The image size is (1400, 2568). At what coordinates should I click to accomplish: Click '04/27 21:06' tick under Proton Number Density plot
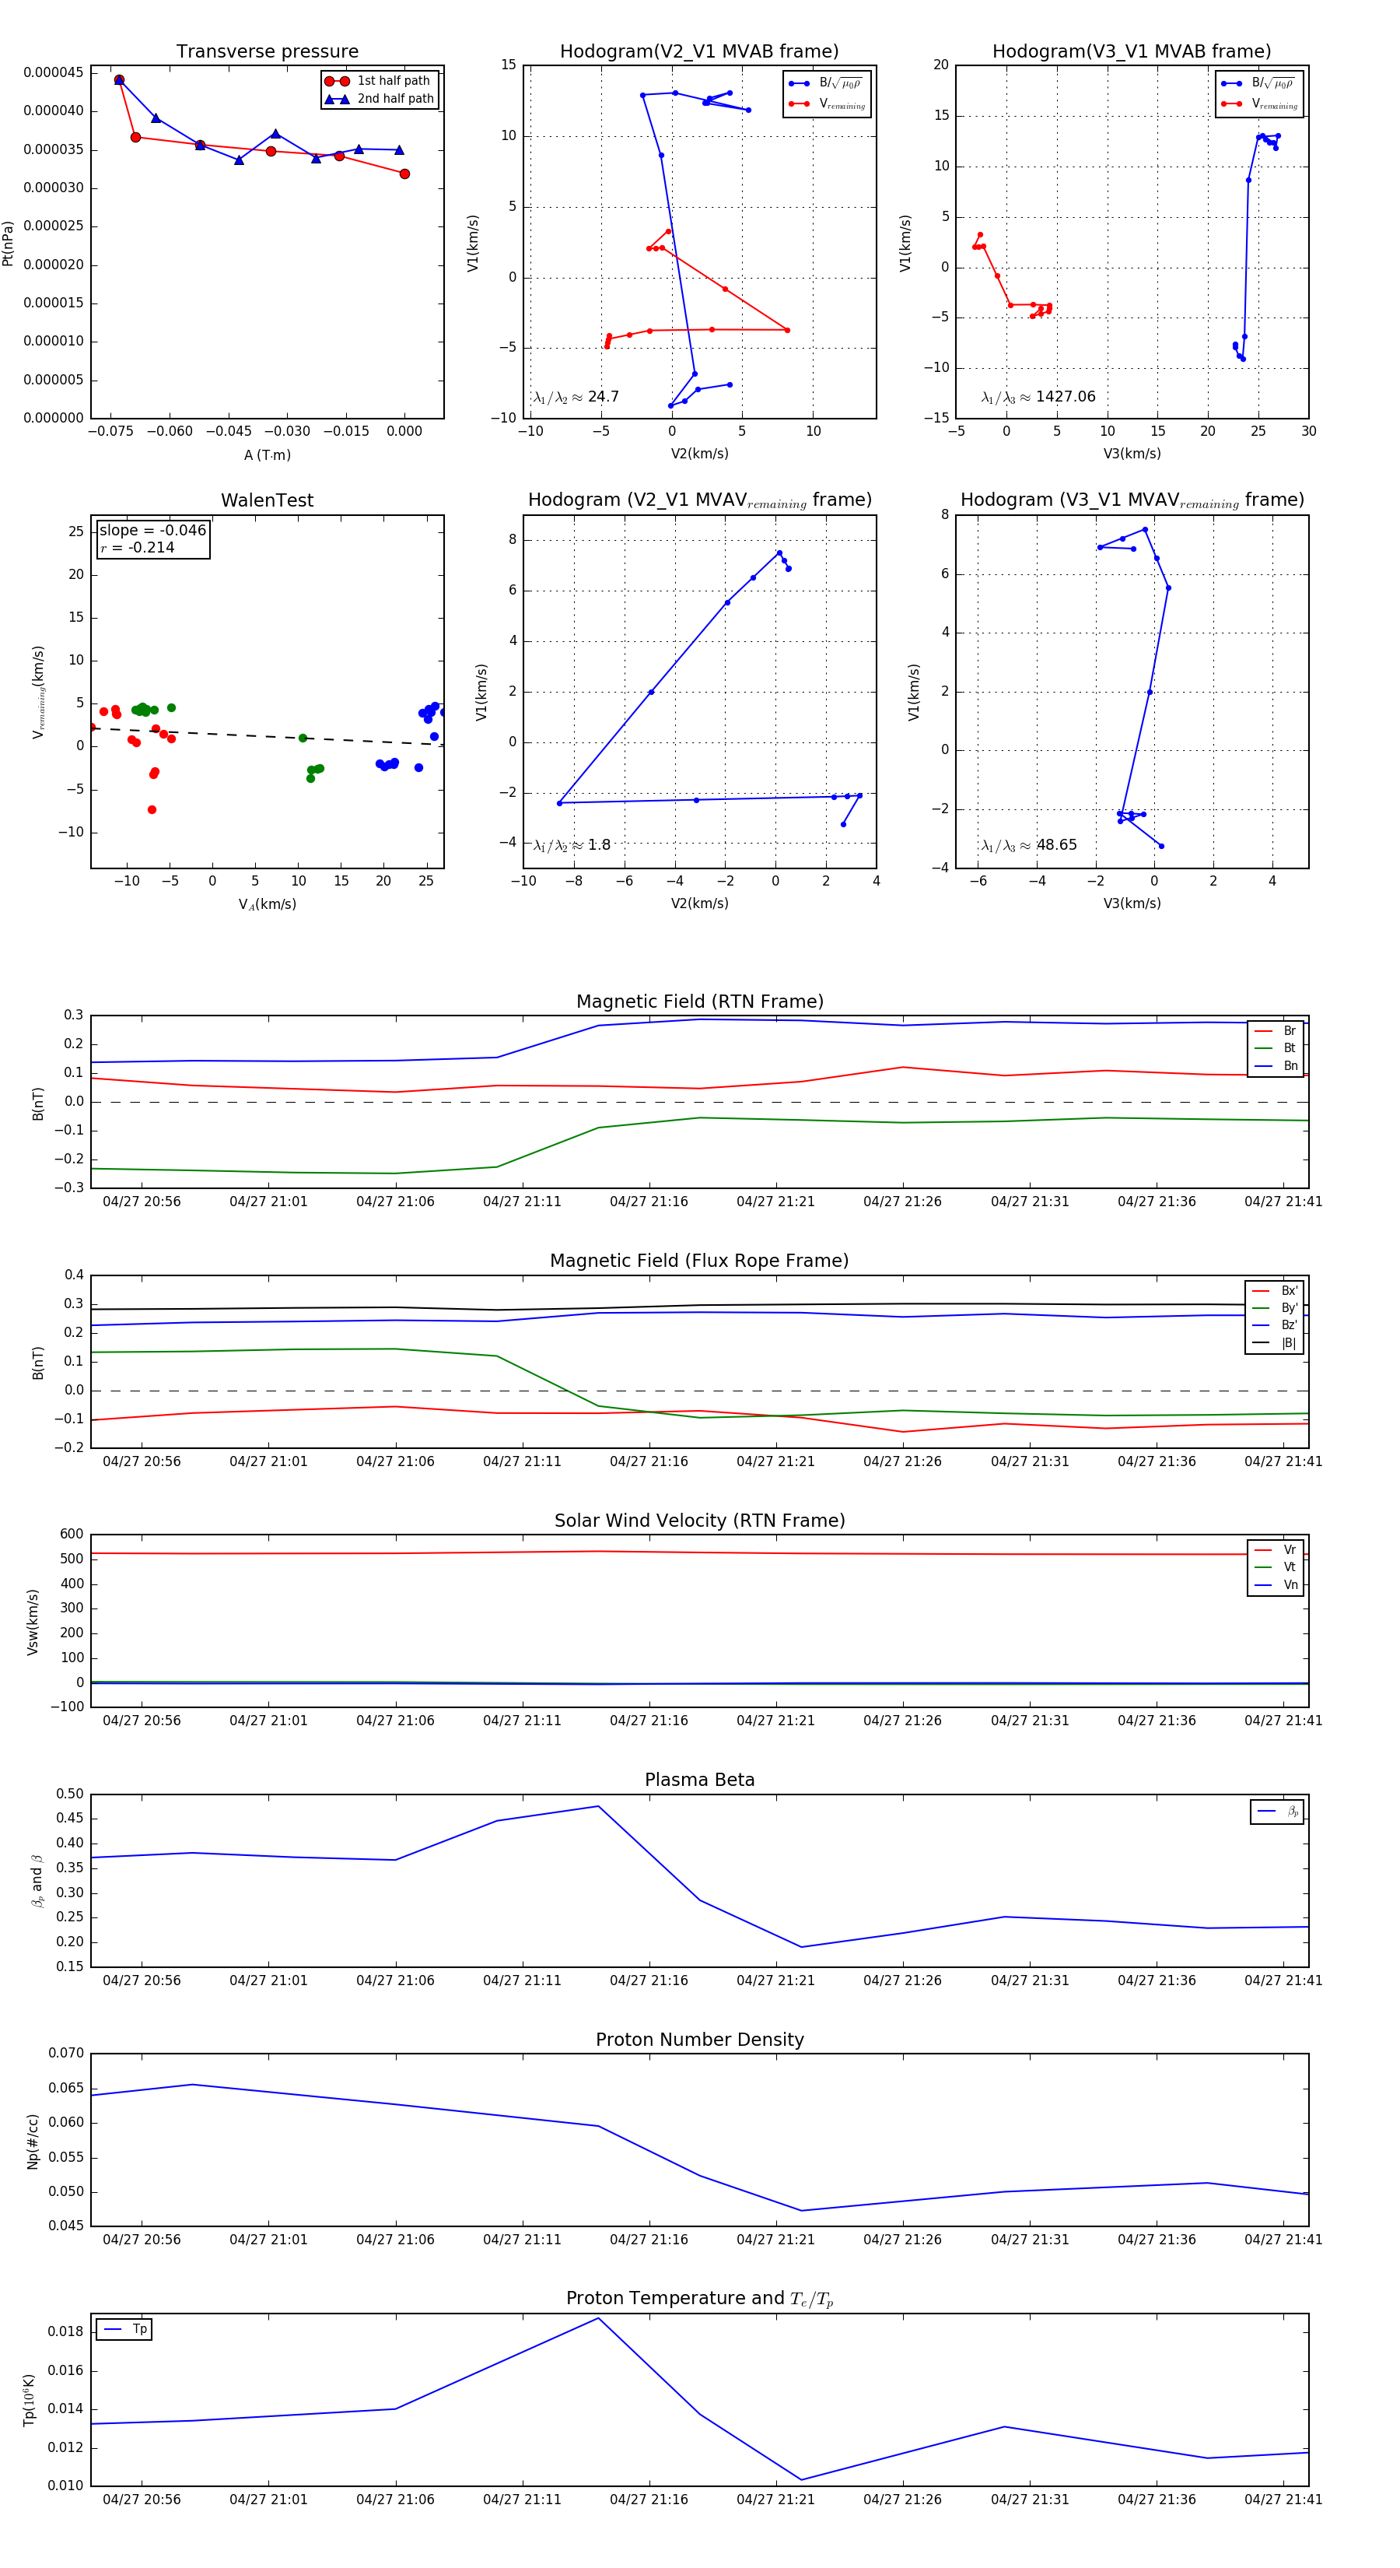pyautogui.click(x=396, y=2240)
